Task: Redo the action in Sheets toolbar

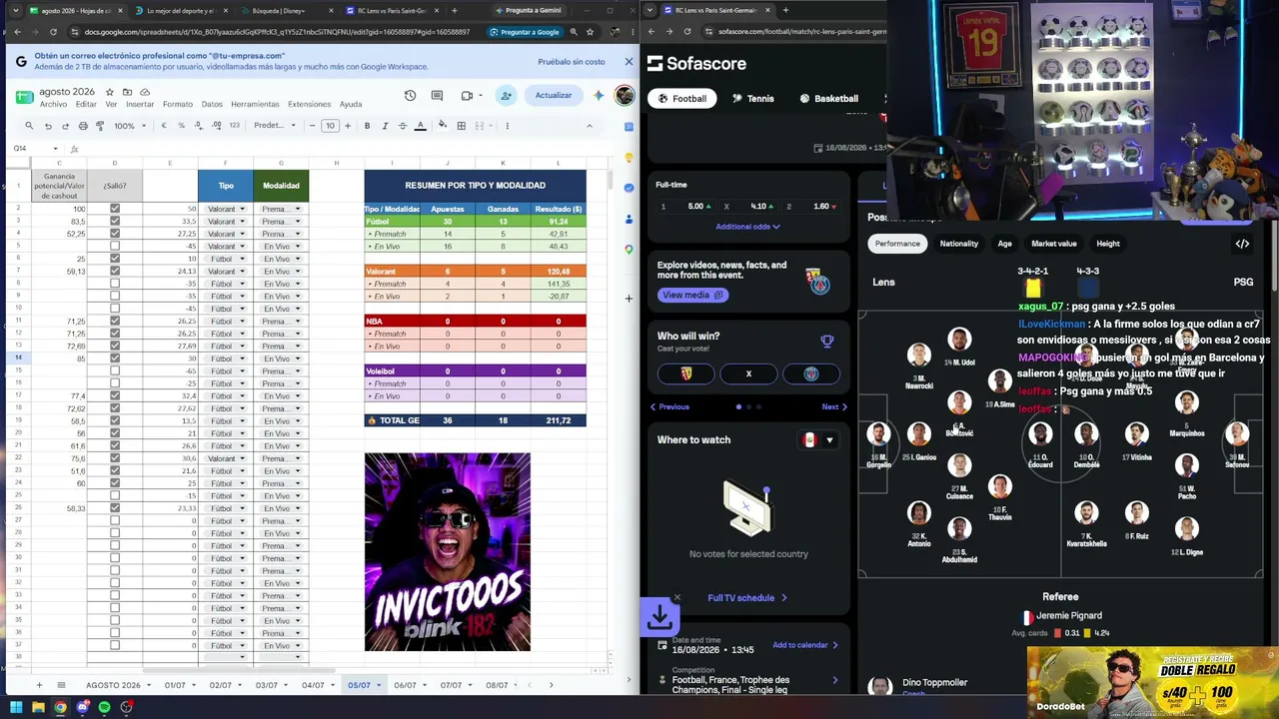Action: (65, 126)
